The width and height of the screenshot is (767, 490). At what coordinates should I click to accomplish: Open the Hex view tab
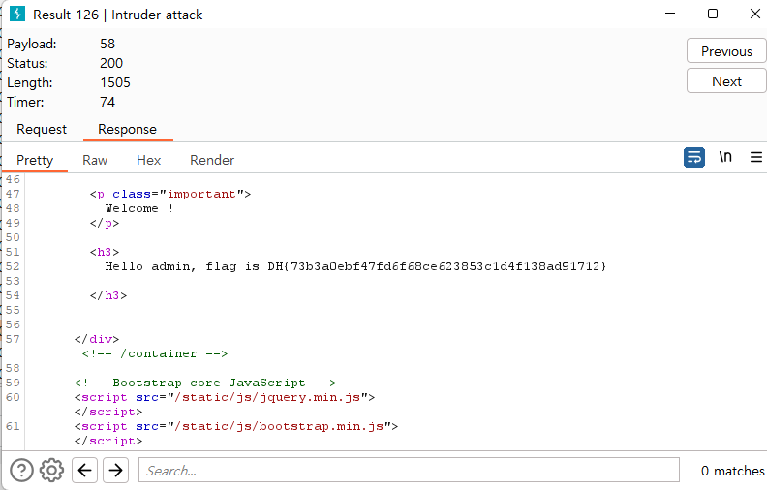(149, 160)
